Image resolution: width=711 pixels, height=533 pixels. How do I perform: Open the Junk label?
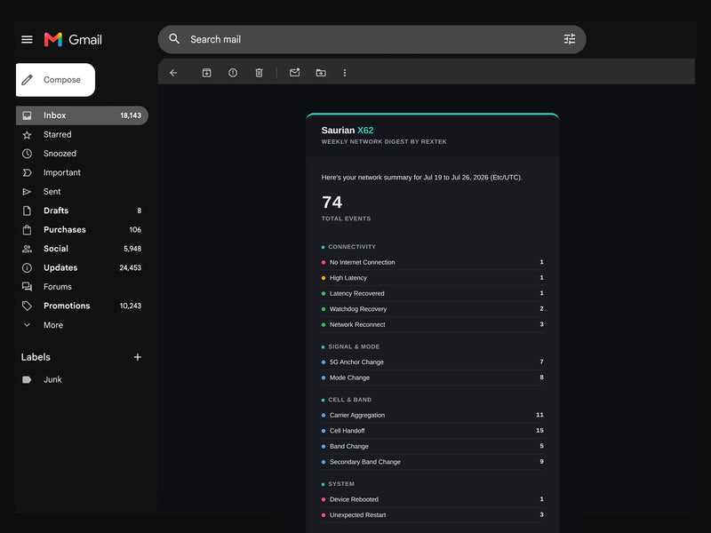82,380
